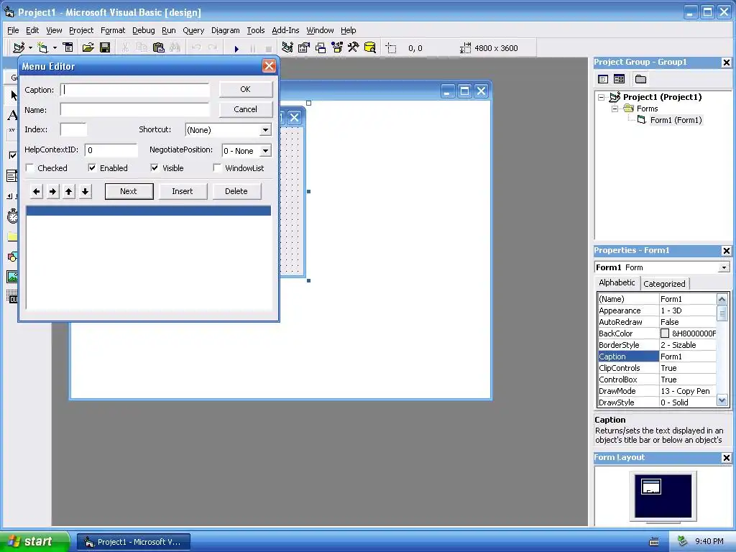Image resolution: width=736 pixels, height=552 pixels.
Task: Open the NegotiatePosition dropdown
Action: 265,151
